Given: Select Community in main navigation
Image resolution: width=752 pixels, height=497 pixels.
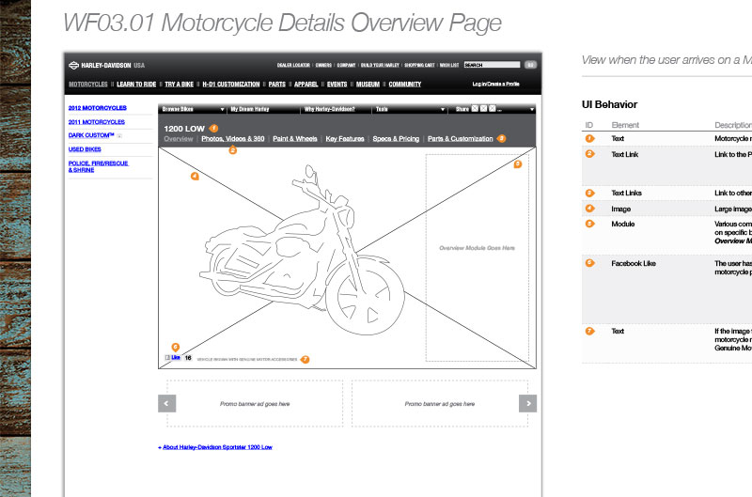Looking at the screenshot, I should pos(405,85).
